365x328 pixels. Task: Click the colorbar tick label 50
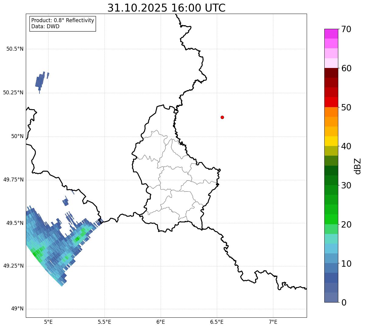346,107
